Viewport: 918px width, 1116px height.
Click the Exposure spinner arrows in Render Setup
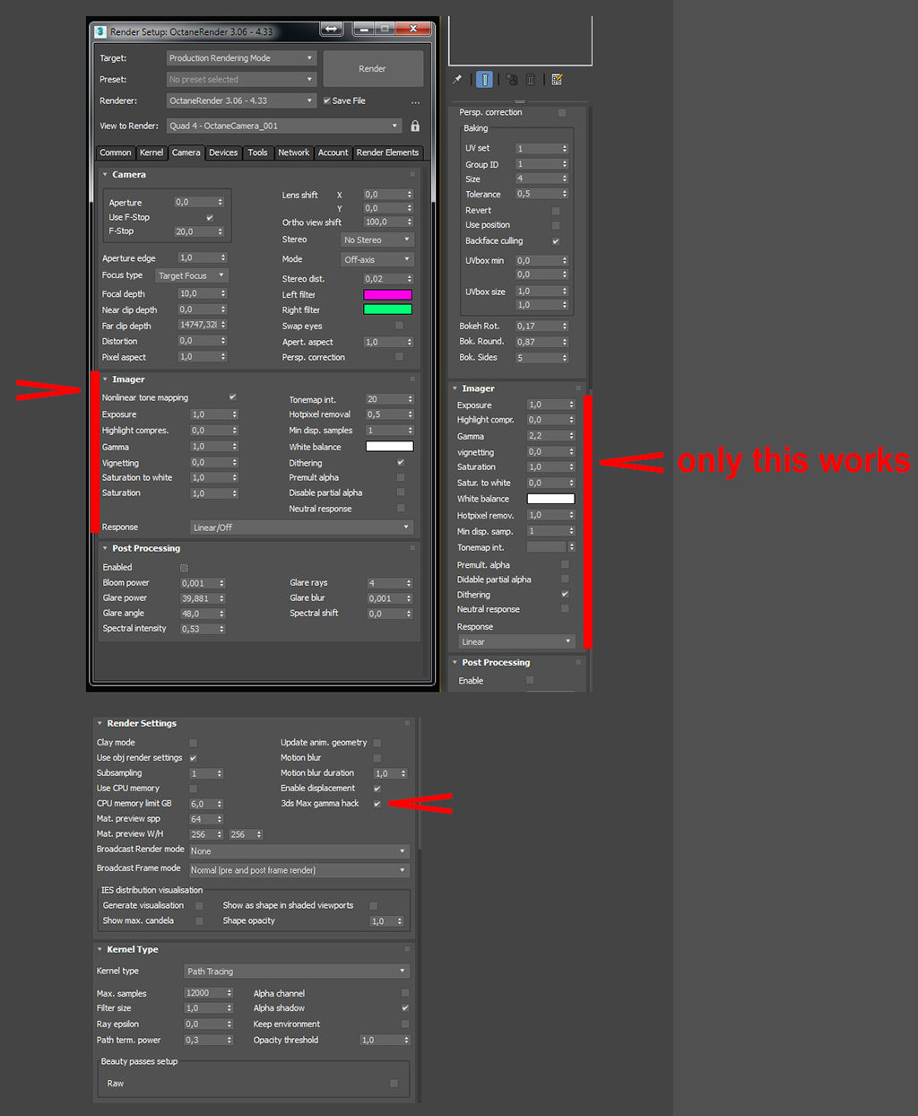(235, 414)
